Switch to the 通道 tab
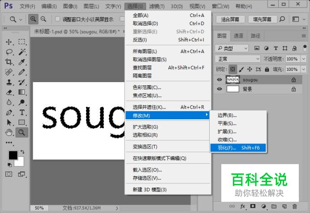The width and height of the screenshot is (310, 213). [238, 36]
